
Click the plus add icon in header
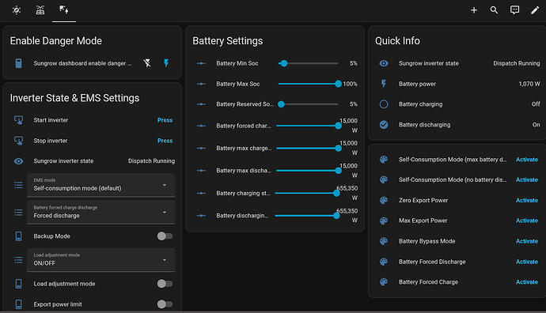473,10
